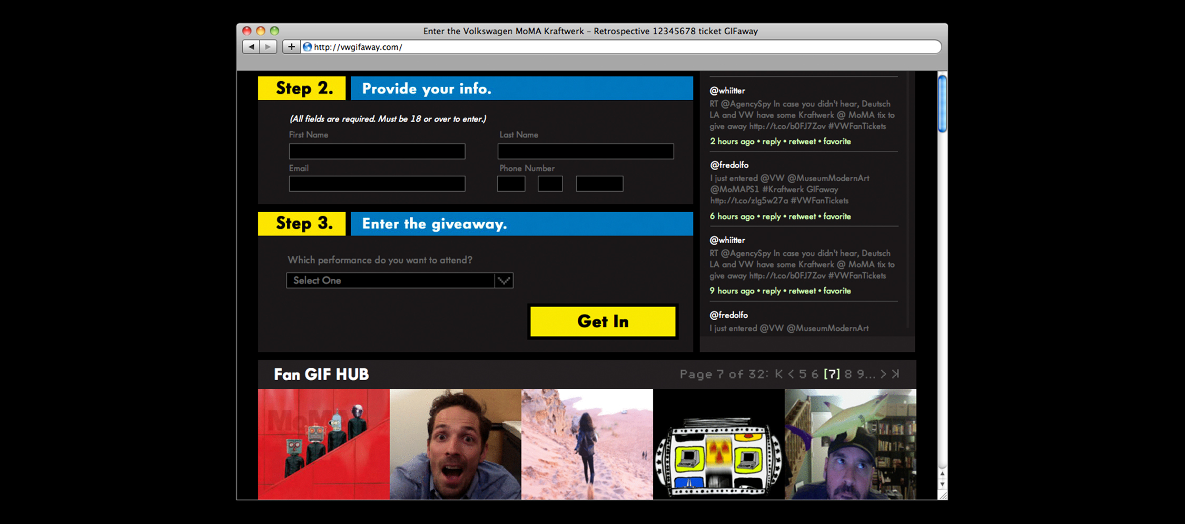Click the All fields are required note
This screenshot has height=524, width=1185.
388,119
